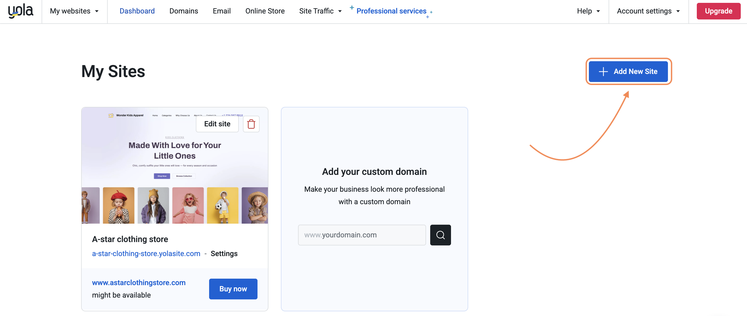Click Add New Site button
Viewport: 747px width, 316px height.
coord(628,72)
